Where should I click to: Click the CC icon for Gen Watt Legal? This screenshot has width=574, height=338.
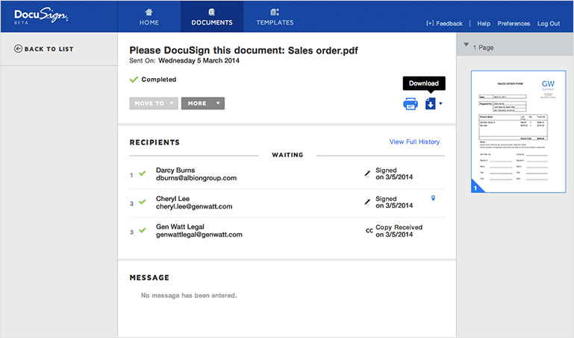(x=369, y=231)
